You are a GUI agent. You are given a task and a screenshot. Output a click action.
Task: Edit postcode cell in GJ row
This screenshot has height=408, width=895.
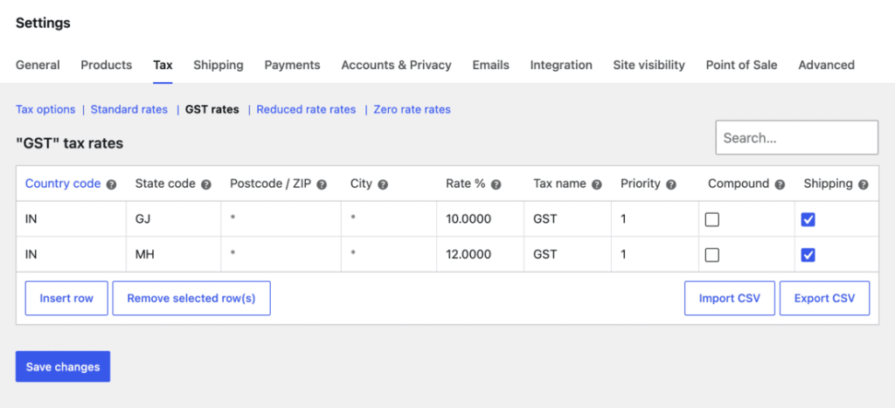coord(281,219)
